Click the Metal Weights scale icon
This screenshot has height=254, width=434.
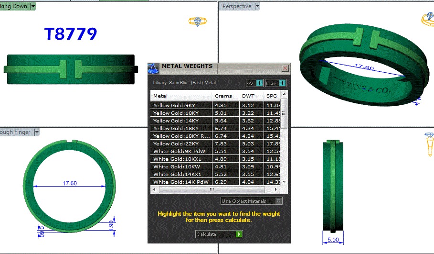point(153,68)
